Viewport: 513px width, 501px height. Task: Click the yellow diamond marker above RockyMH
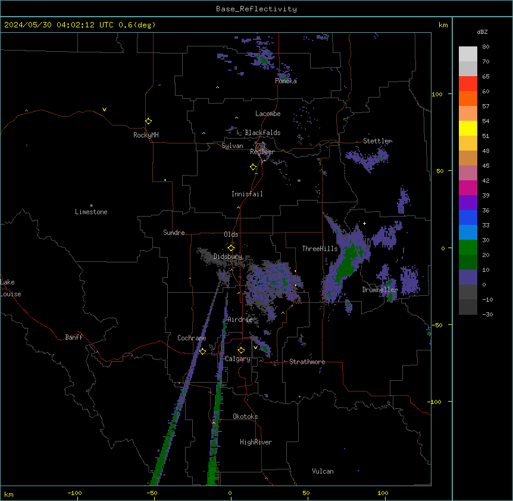point(149,121)
